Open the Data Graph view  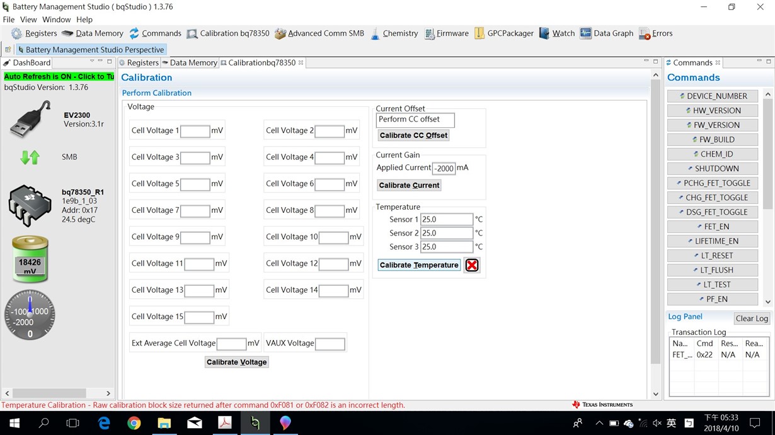pos(607,33)
